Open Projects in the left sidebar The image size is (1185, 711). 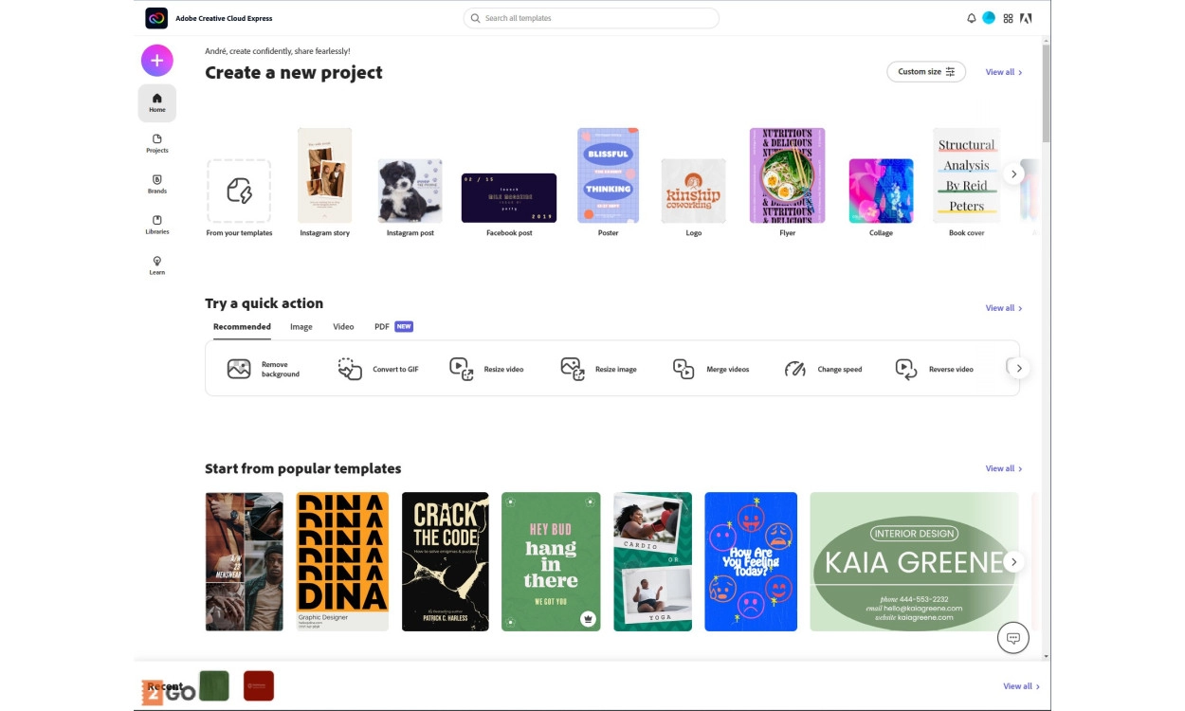tap(156, 143)
